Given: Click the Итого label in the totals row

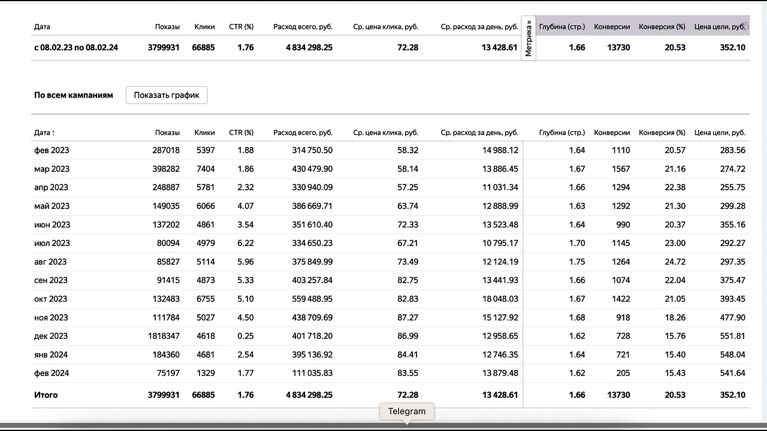Looking at the screenshot, I should pos(46,395).
